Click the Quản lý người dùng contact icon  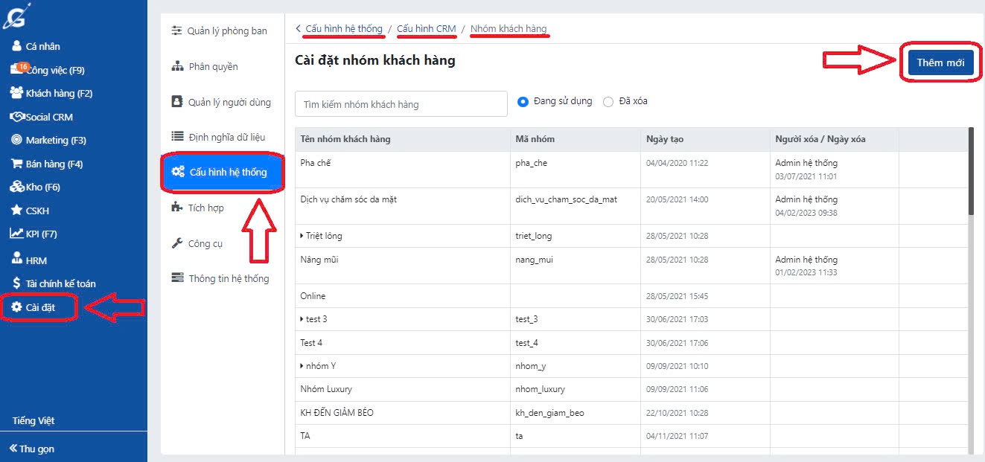(176, 101)
